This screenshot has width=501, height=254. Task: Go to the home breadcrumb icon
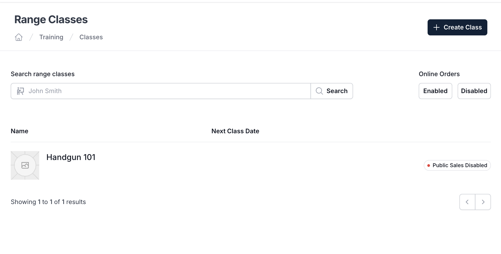19,37
